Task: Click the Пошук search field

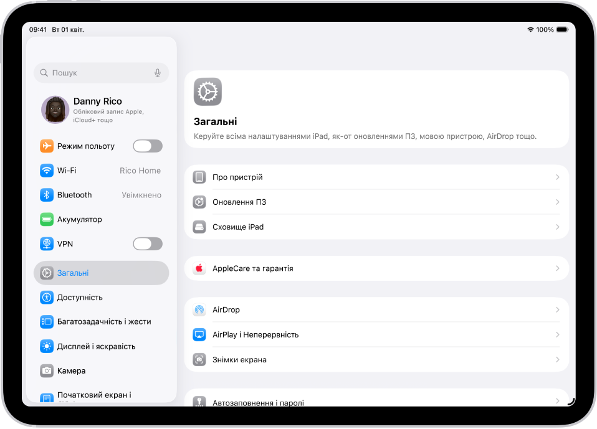Action: 102,73
